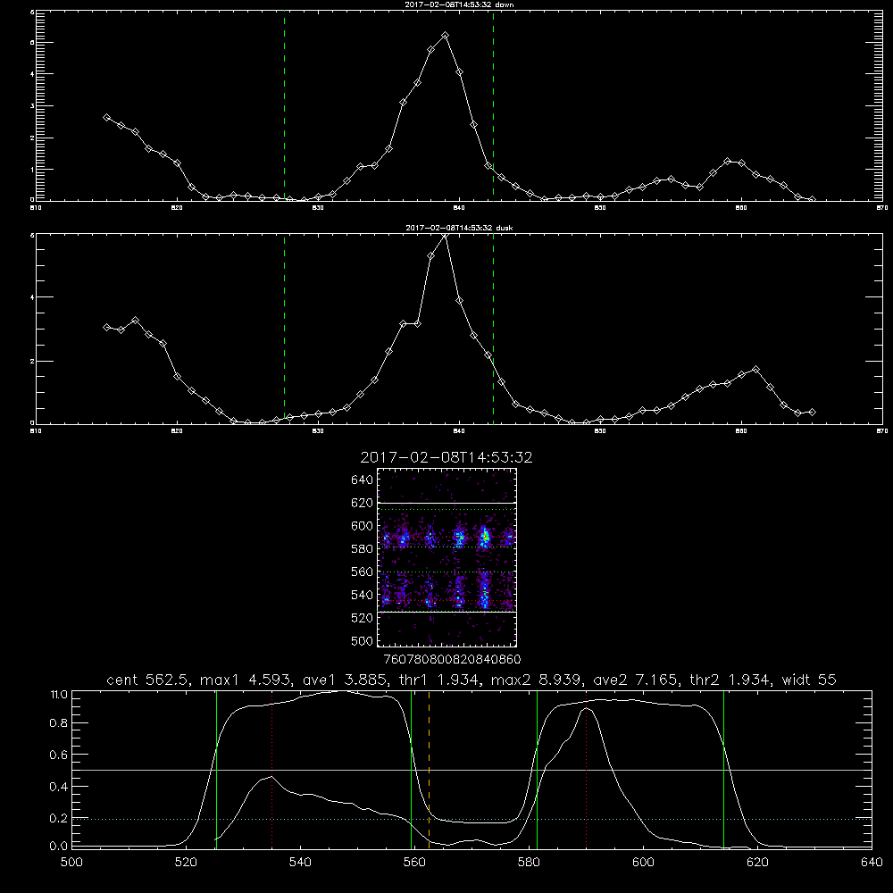This screenshot has height=893, width=893.
Task: Click the '0.2' label on bottom plot y-axis
Action: 59,818
